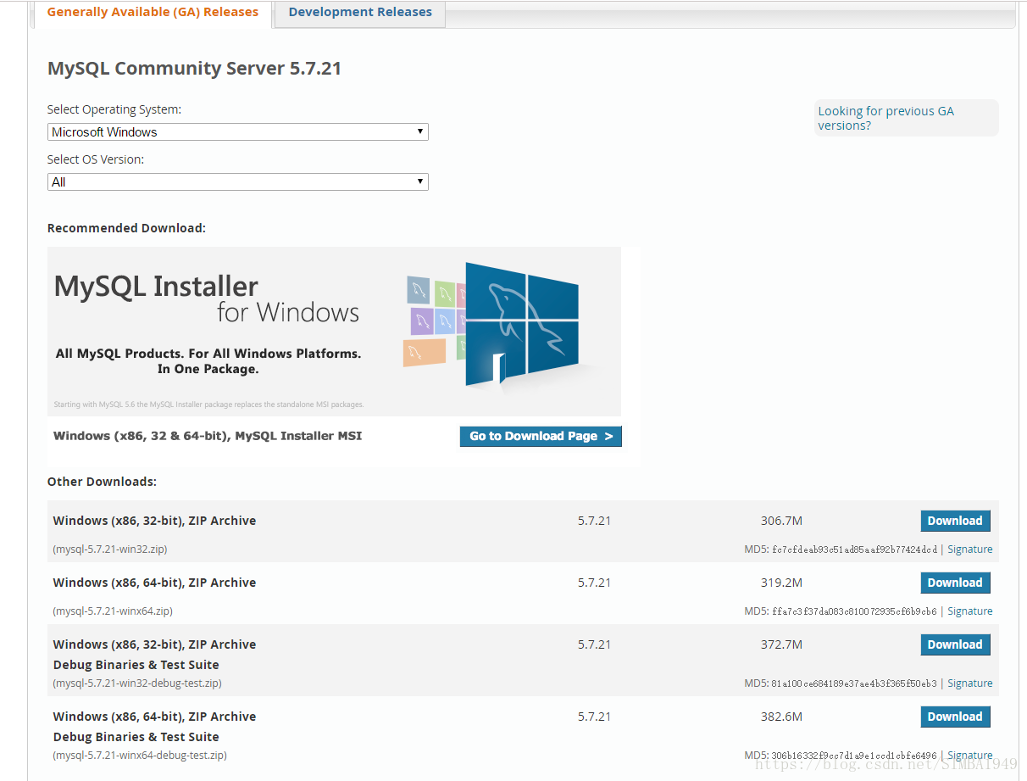Click the Windows dolphin logo graphic
Viewport: 1027px width, 781px height.
pos(522,322)
